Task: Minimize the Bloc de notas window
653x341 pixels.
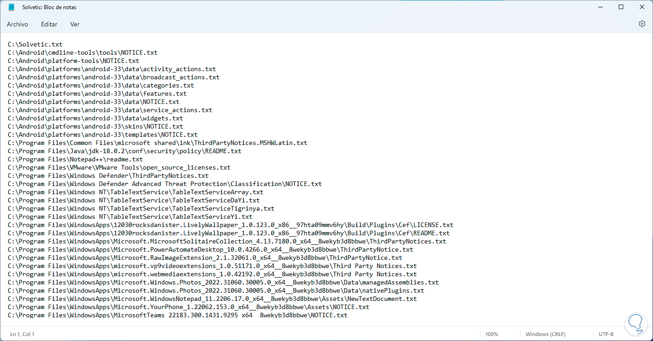Action: pos(600,7)
